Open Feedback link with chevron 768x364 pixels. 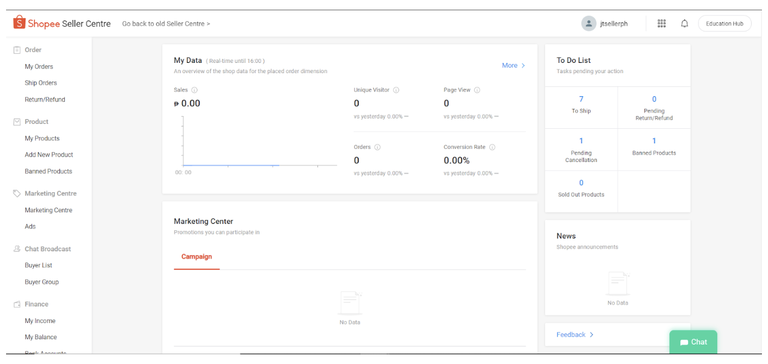pos(575,334)
